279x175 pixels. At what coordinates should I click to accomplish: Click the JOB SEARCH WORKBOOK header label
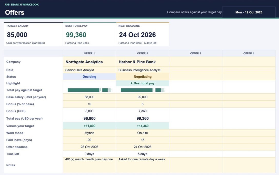(21, 5)
